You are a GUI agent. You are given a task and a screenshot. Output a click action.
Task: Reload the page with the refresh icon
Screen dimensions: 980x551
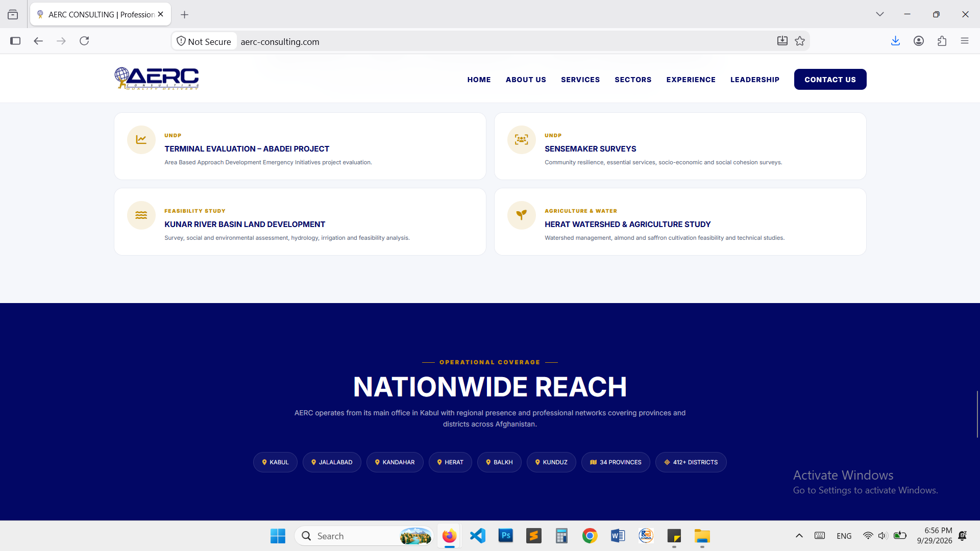pos(84,41)
